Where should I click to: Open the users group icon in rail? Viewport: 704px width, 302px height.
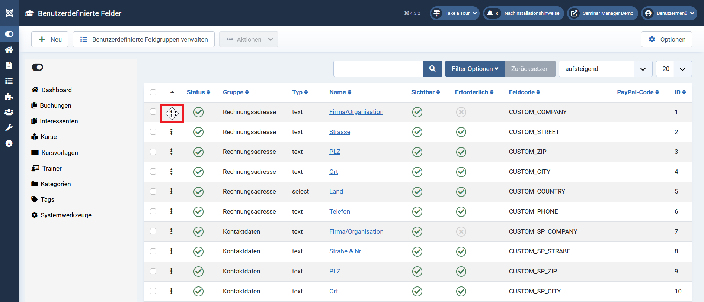coord(9,112)
